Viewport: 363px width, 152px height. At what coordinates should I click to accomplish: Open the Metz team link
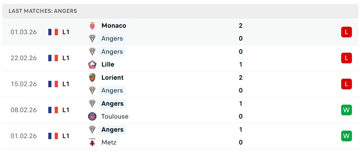[x=109, y=142]
